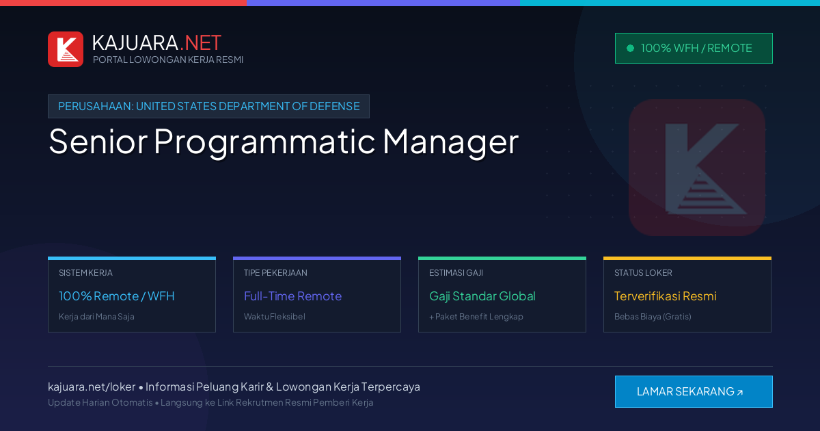Click the 100% WFH / REMOTE badge
820x431 pixels.
(694, 48)
